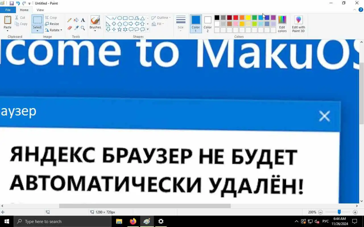Select the Pencil tool

coord(69,20)
